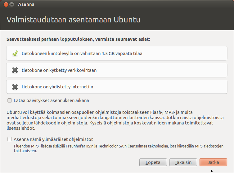Enable the Lataa päivitykset asennuksen aikana checkbox
This screenshot has height=173, width=234.
10,101
